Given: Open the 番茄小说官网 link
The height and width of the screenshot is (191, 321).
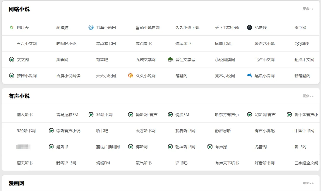Looking at the screenshot, I should click(x=148, y=28).
